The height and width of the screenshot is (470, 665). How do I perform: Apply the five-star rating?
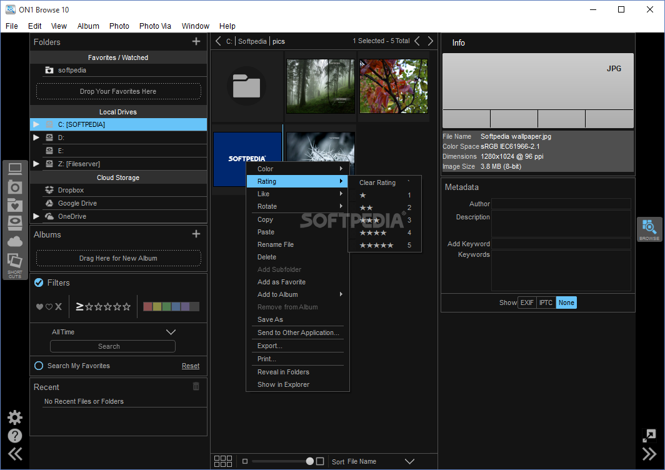(384, 245)
